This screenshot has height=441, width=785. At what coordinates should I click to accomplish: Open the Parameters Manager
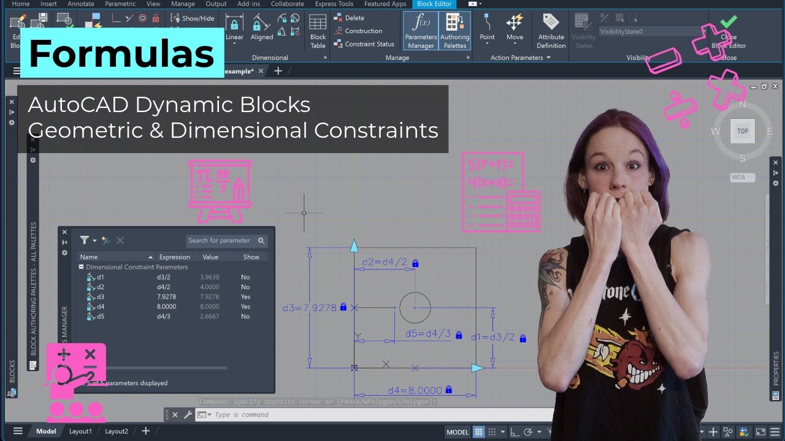(421, 31)
